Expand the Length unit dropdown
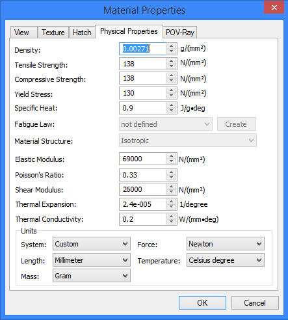 tap(92, 260)
